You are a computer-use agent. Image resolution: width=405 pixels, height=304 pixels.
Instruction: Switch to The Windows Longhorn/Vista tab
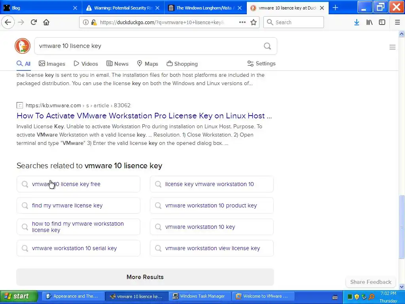pyautogui.click(x=205, y=8)
